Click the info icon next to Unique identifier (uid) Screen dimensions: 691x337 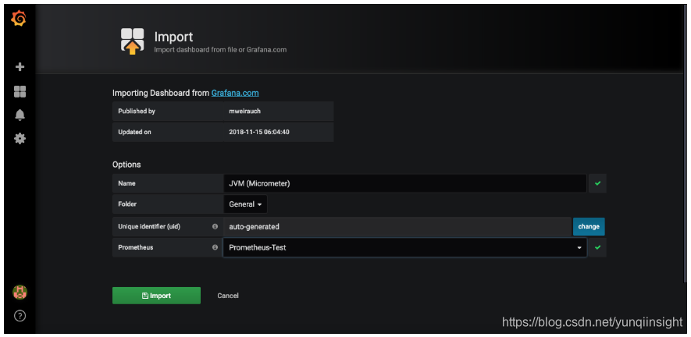(x=215, y=226)
